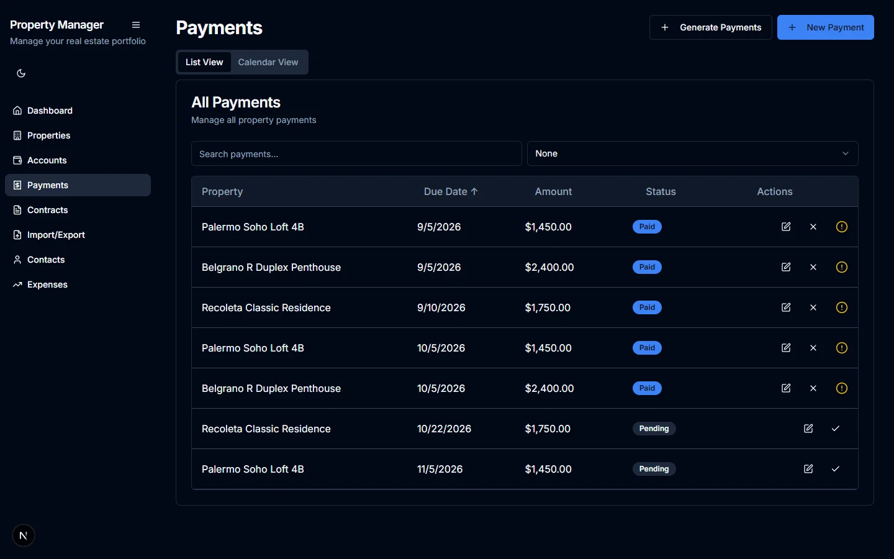Open Expenses in sidebar
This screenshot has height=559, width=894.
click(78, 284)
